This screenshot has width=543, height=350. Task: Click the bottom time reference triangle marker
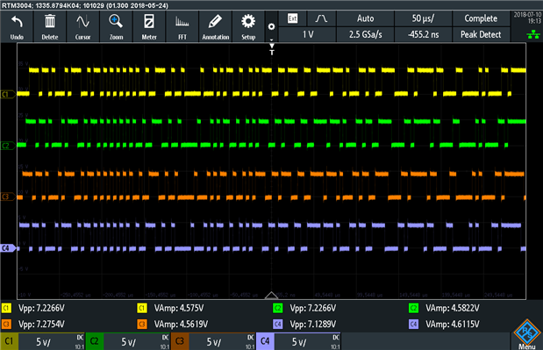click(x=271, y=295)
